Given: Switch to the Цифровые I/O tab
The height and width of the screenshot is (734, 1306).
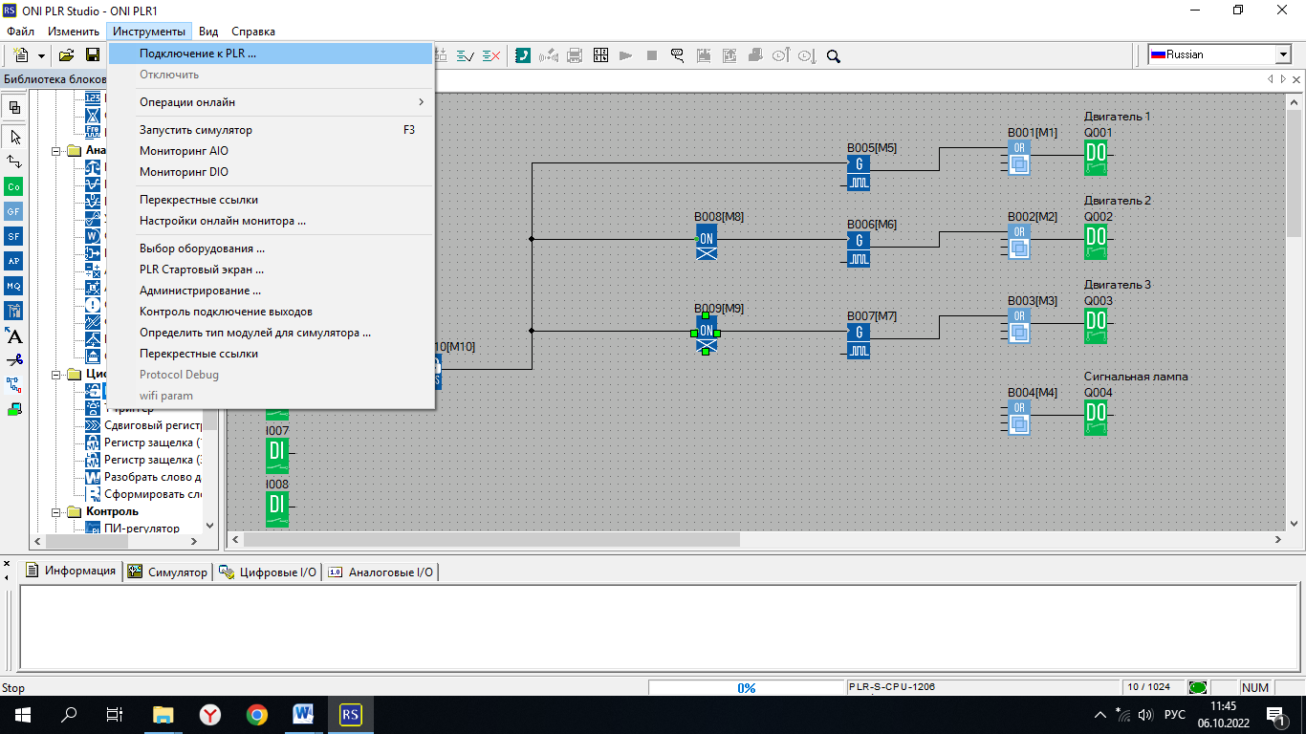Looking at the screenshot, I should tap(268, 572).
